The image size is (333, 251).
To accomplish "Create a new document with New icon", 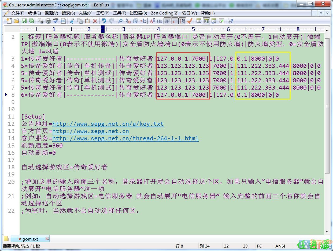I will [x=9, y=21].
